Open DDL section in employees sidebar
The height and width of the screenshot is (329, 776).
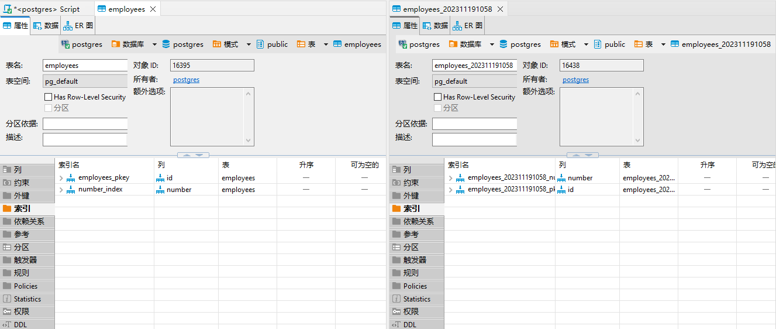[27, 324]
